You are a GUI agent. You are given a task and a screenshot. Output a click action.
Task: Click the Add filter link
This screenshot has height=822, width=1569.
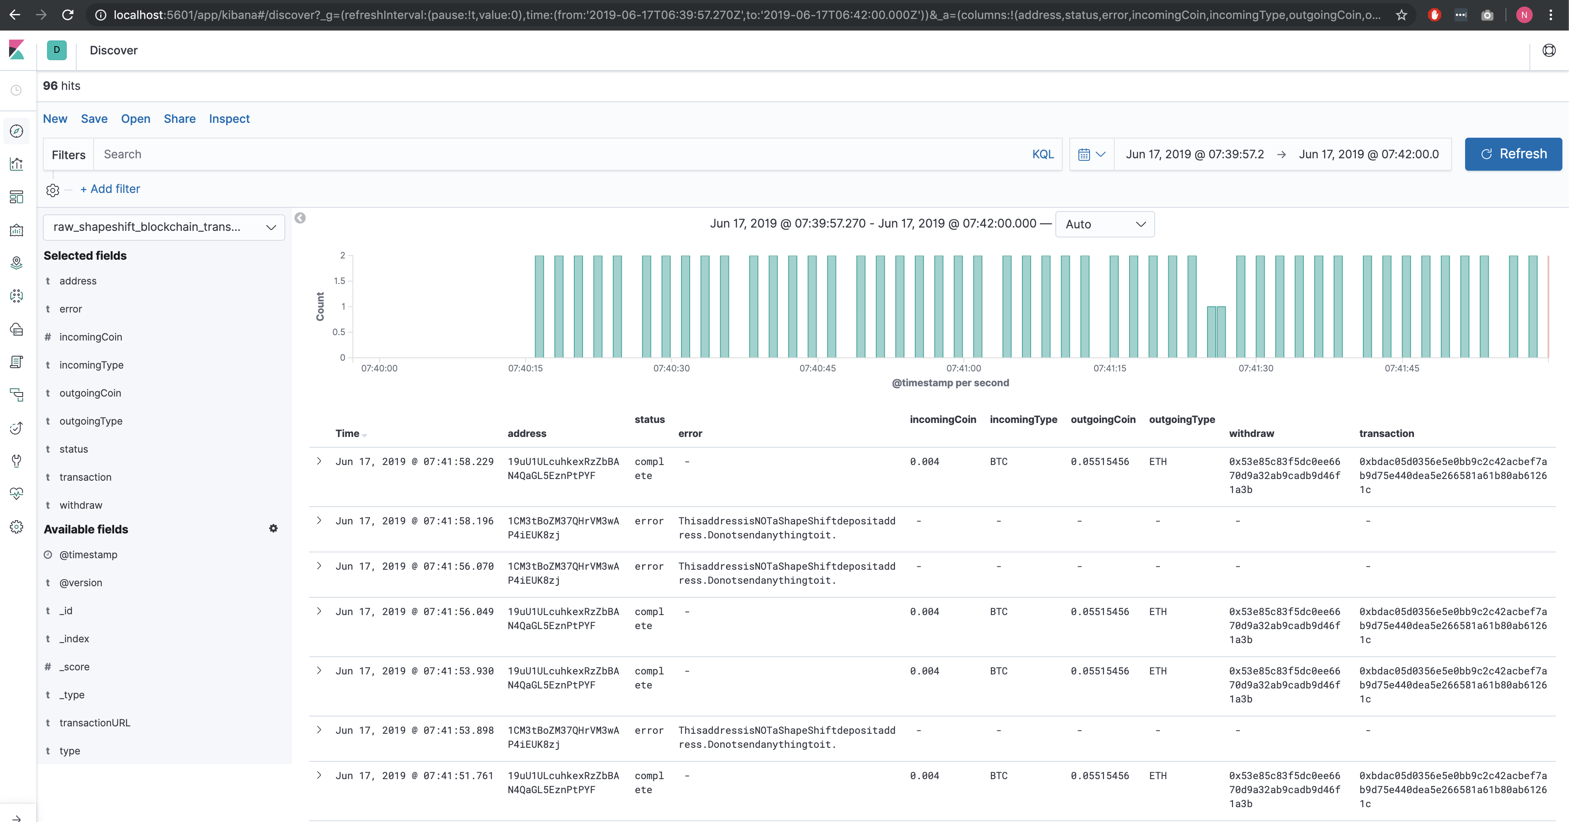(110, 189)
